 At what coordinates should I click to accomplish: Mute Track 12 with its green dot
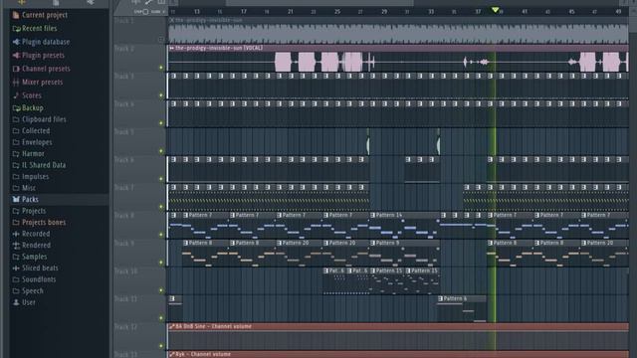tap(161, 346)
